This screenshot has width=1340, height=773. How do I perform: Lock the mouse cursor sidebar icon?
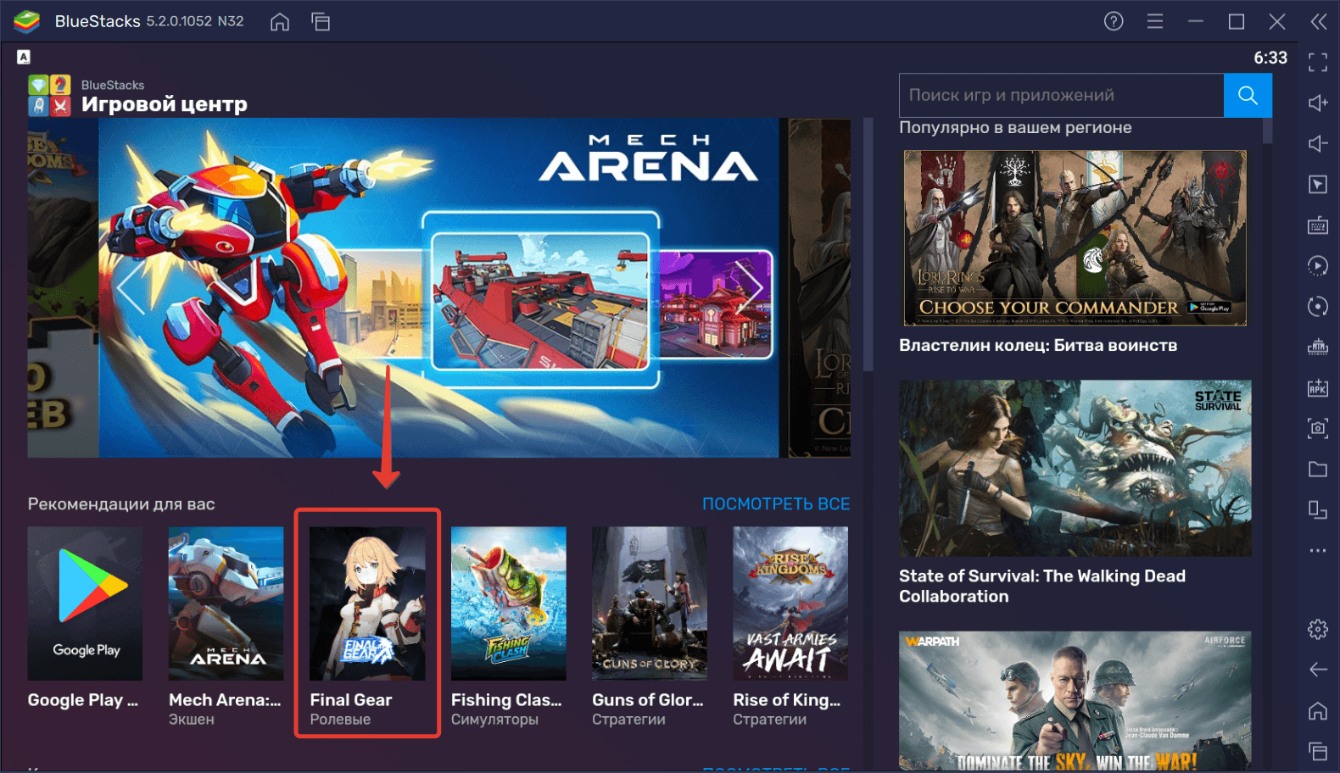(x=1318, y=184)
